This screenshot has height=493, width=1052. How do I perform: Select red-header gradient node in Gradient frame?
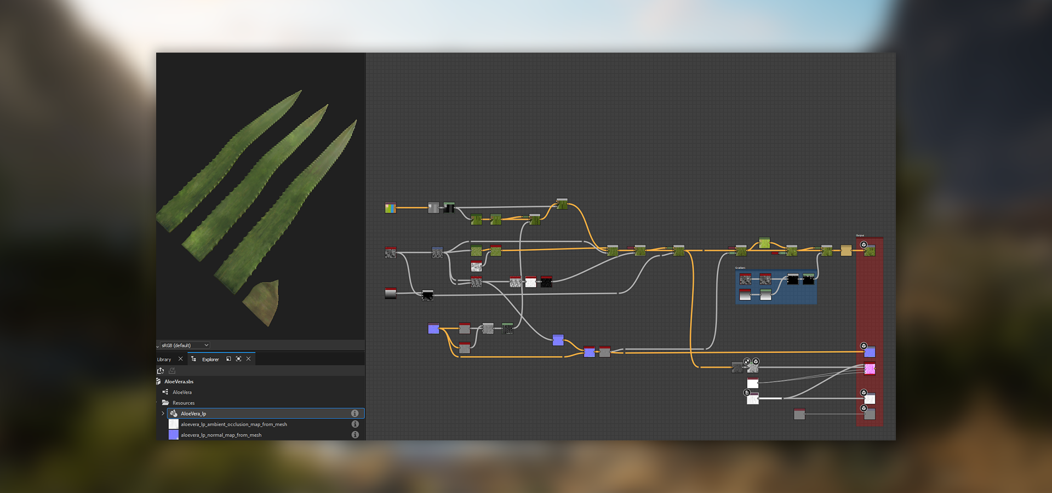tap(745, 295)
